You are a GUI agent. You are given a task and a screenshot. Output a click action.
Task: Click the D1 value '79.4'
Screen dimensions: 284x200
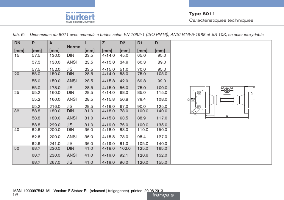point(141,99)
